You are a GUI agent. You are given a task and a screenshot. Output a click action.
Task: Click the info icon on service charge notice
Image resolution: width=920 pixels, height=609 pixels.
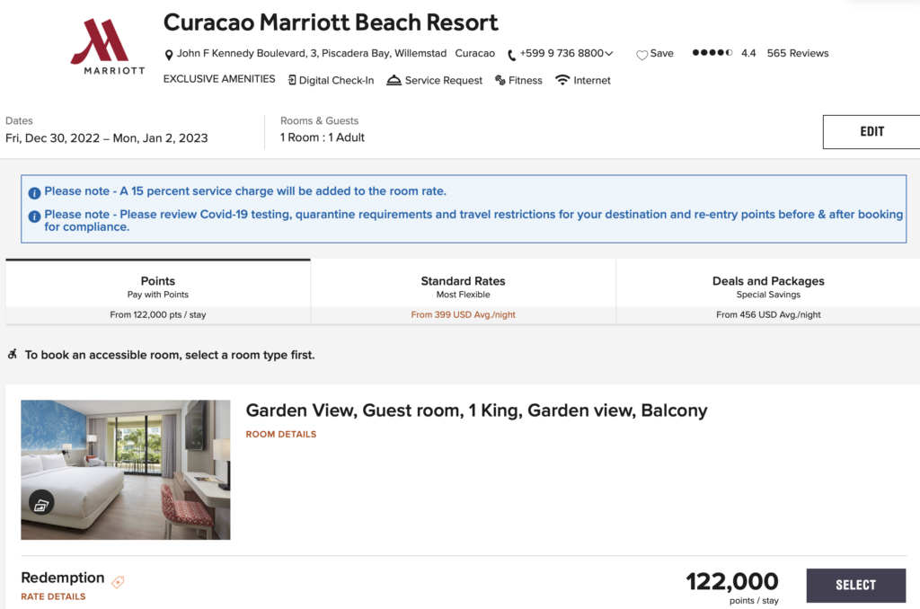pyautogui.click(x=34, y=193)
